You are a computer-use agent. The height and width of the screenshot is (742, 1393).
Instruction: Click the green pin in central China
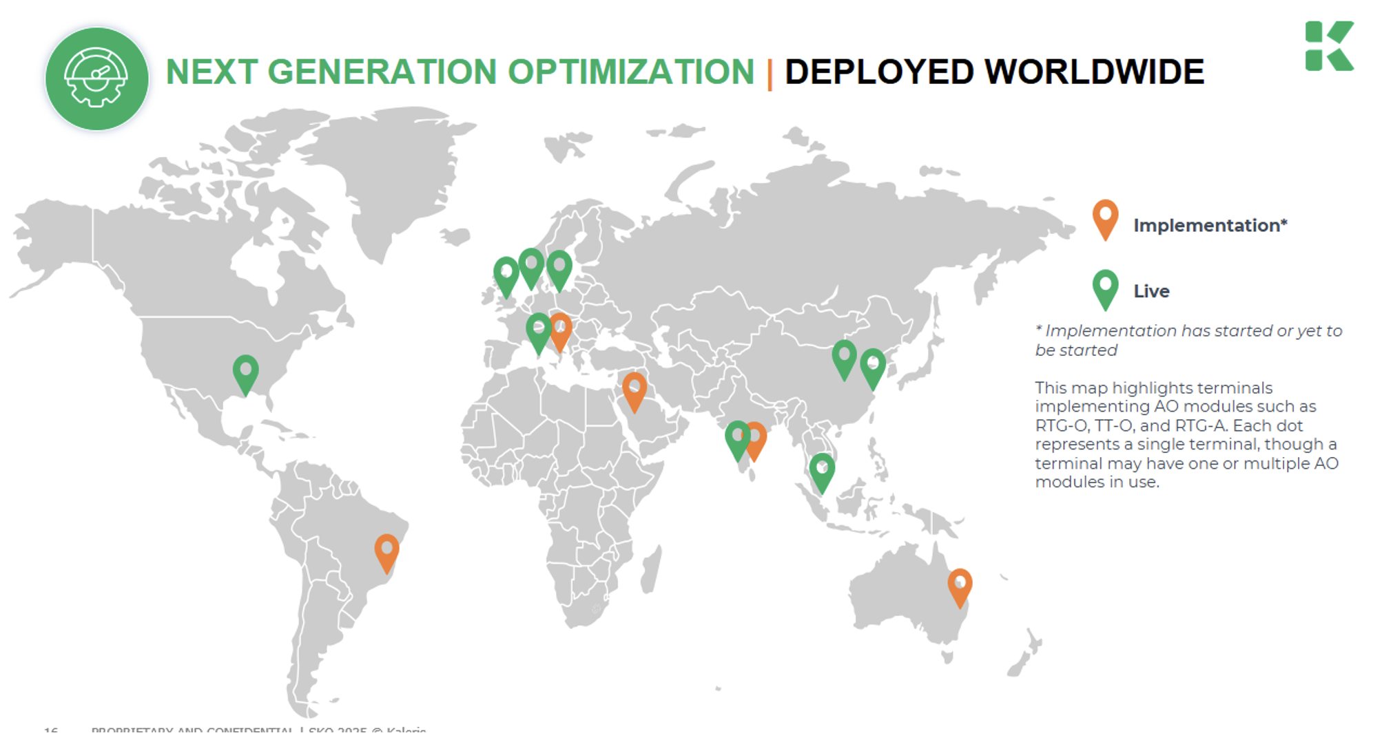pos(844,357)
